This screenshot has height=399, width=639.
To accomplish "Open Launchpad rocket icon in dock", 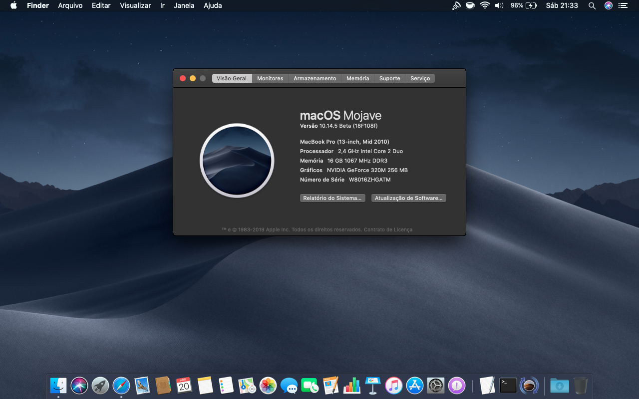I will pos(100,386).
